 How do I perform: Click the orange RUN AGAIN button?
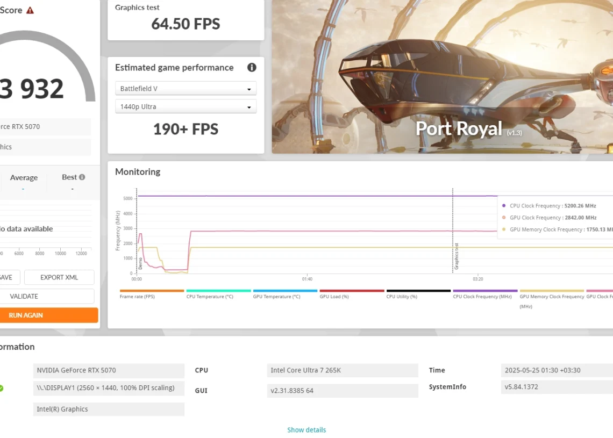click(x=48, y=315)
